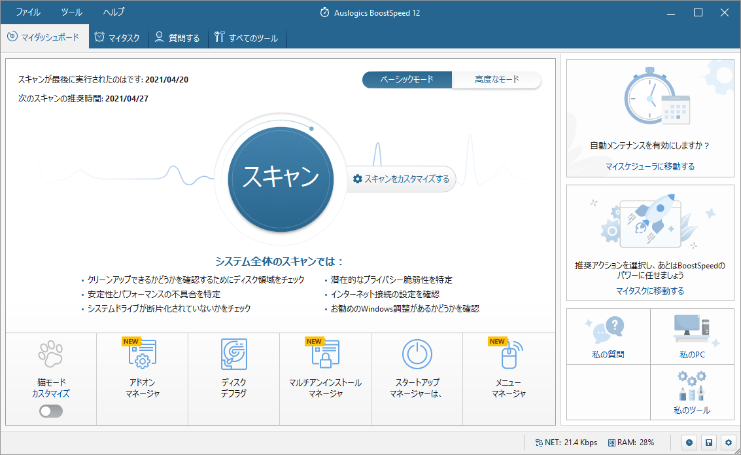
Task: Switch to 高度なモード (advanced mode)
Action: (x=496, y=80)
